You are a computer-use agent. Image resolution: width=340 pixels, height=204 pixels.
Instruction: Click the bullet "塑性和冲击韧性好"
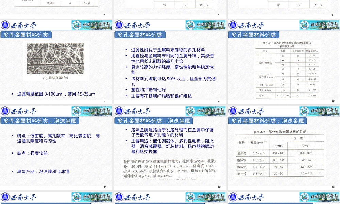149,90
